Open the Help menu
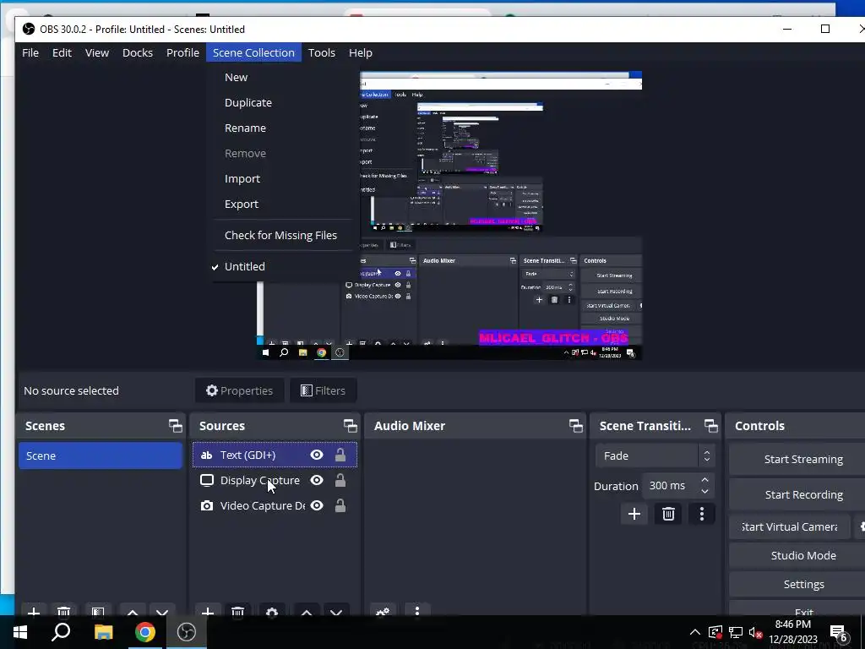Screen dimensions: 865x649 360,52
